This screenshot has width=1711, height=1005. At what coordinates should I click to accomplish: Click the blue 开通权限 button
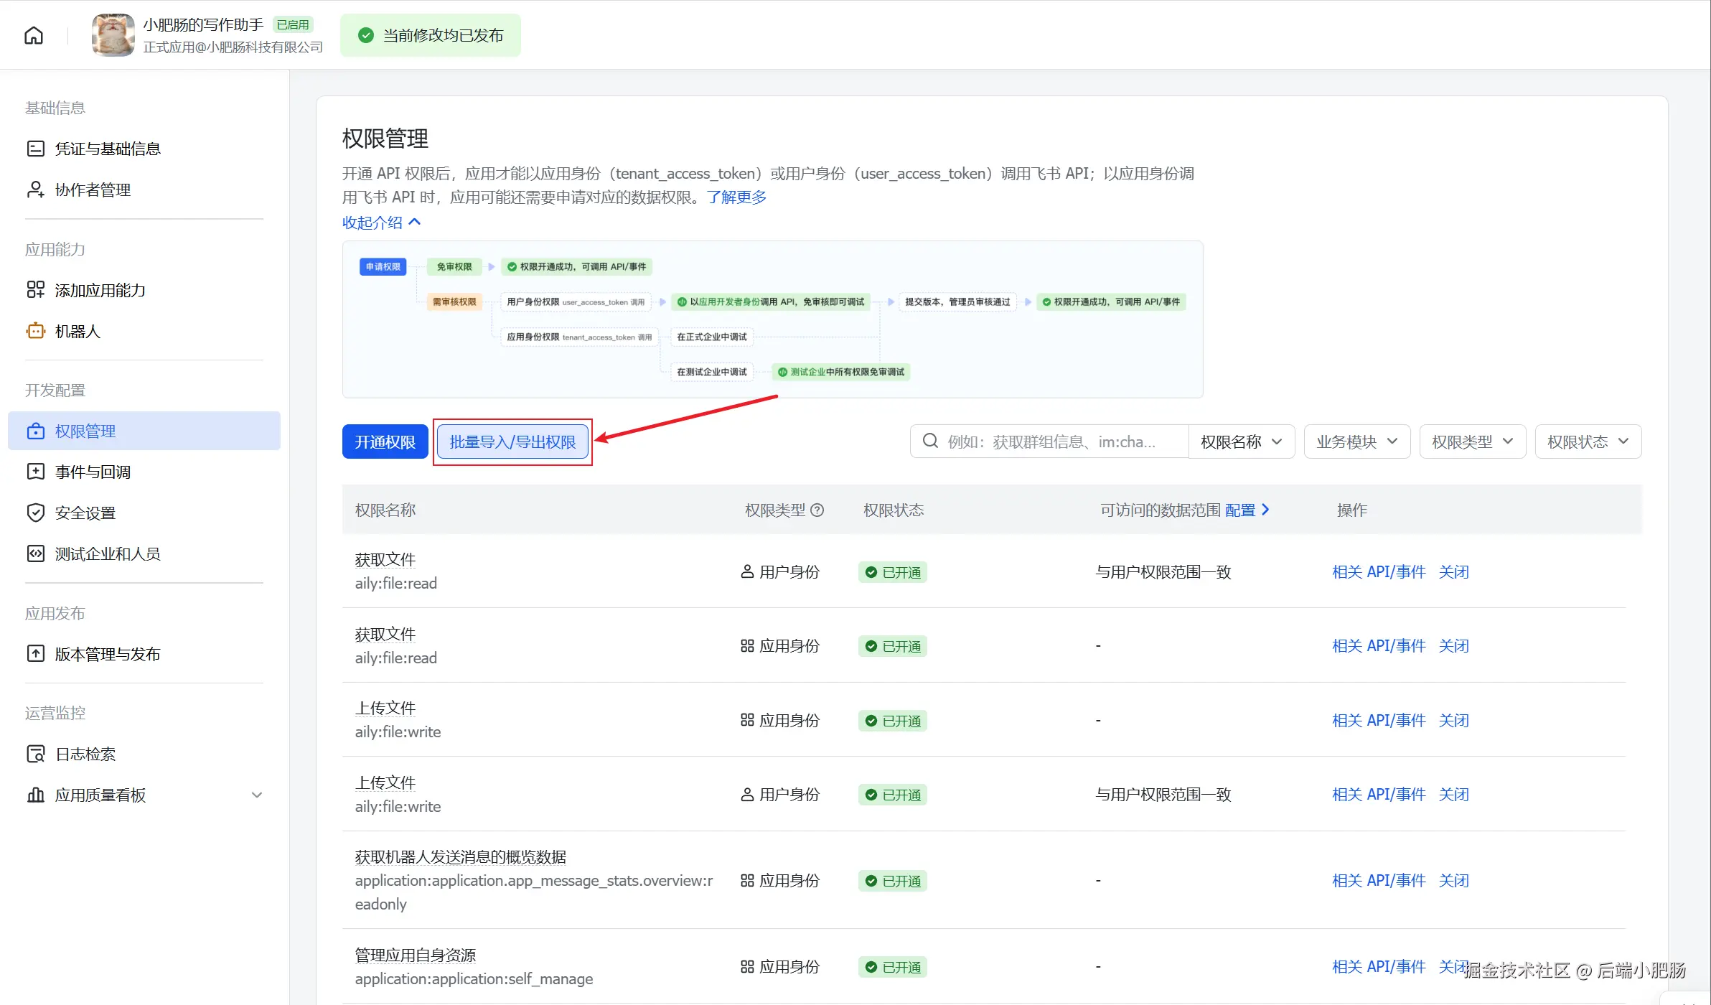coord(385,441)
